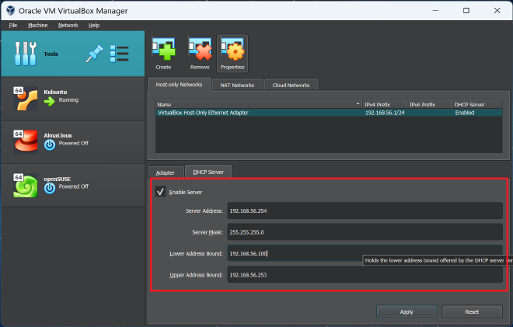Image resolution: width=513 pixels, height=327 pixels.
Task: Click the Kubuntu running arrow icon
Action: (50, 101)
